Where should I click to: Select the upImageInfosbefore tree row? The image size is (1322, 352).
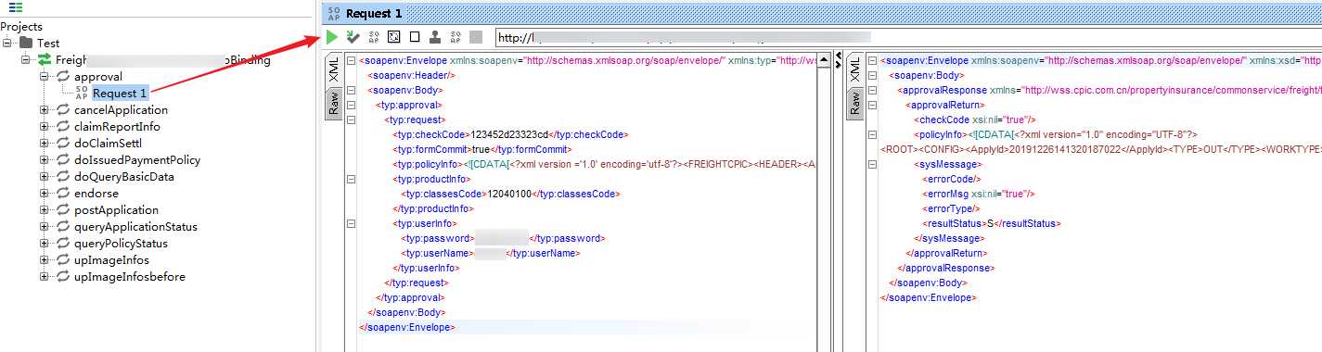click(x=130, y=277)
